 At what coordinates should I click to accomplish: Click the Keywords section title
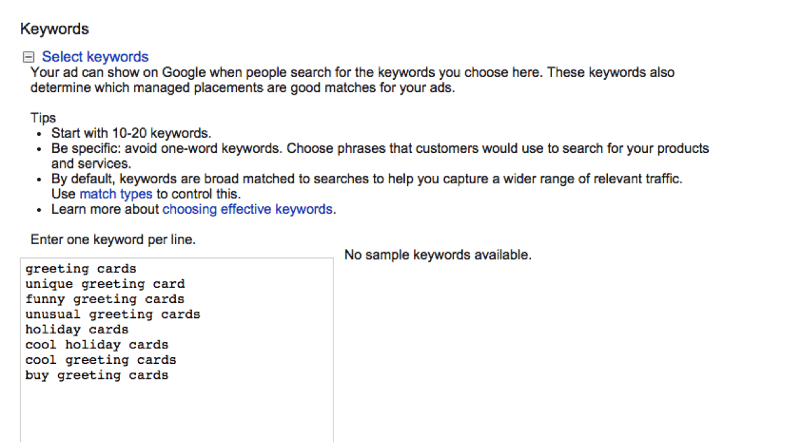[x=55, y=29]
